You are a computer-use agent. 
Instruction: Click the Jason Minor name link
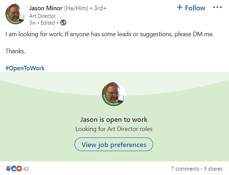pyautogui.click(x=46, y=8)
